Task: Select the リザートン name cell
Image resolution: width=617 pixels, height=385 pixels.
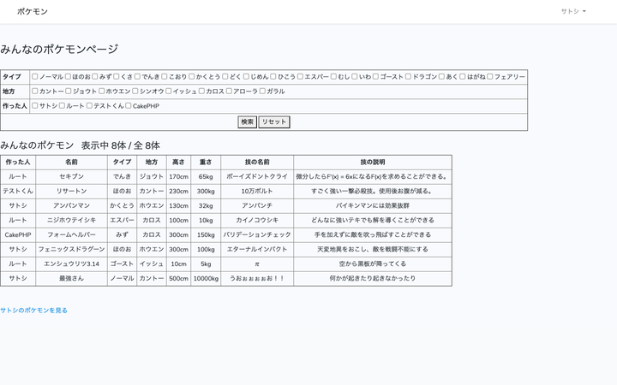Action: (72, 191)
